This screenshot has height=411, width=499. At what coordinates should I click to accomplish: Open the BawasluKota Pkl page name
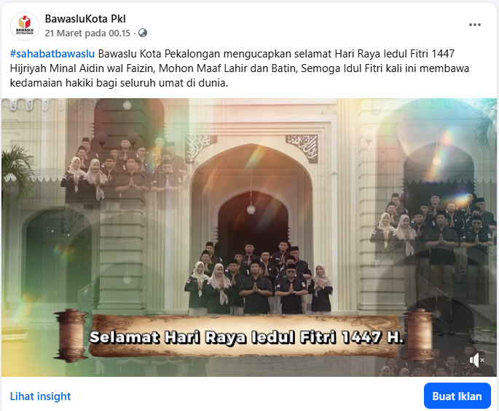pos(85,19)
